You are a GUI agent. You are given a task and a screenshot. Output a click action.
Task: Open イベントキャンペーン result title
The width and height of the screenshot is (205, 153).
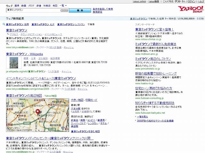coord(41,78)
